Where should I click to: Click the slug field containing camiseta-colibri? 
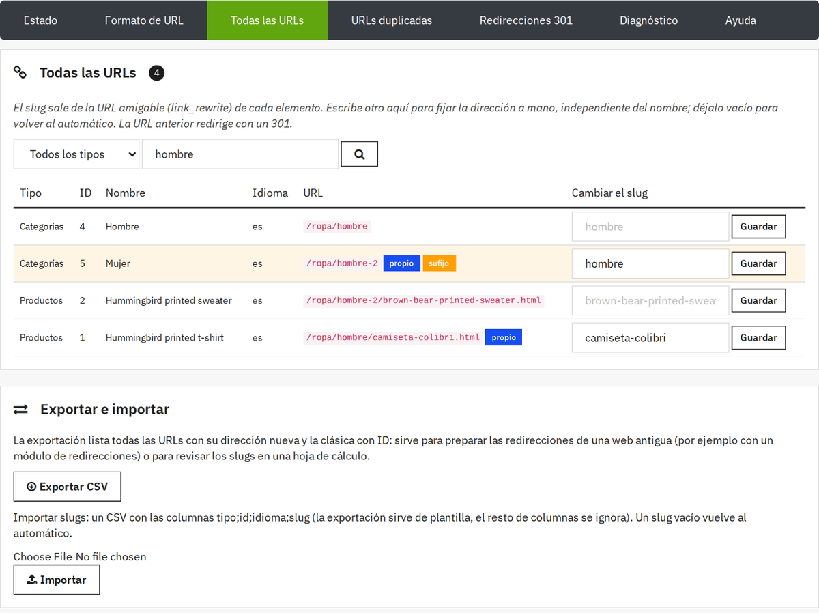coord(650,337)
